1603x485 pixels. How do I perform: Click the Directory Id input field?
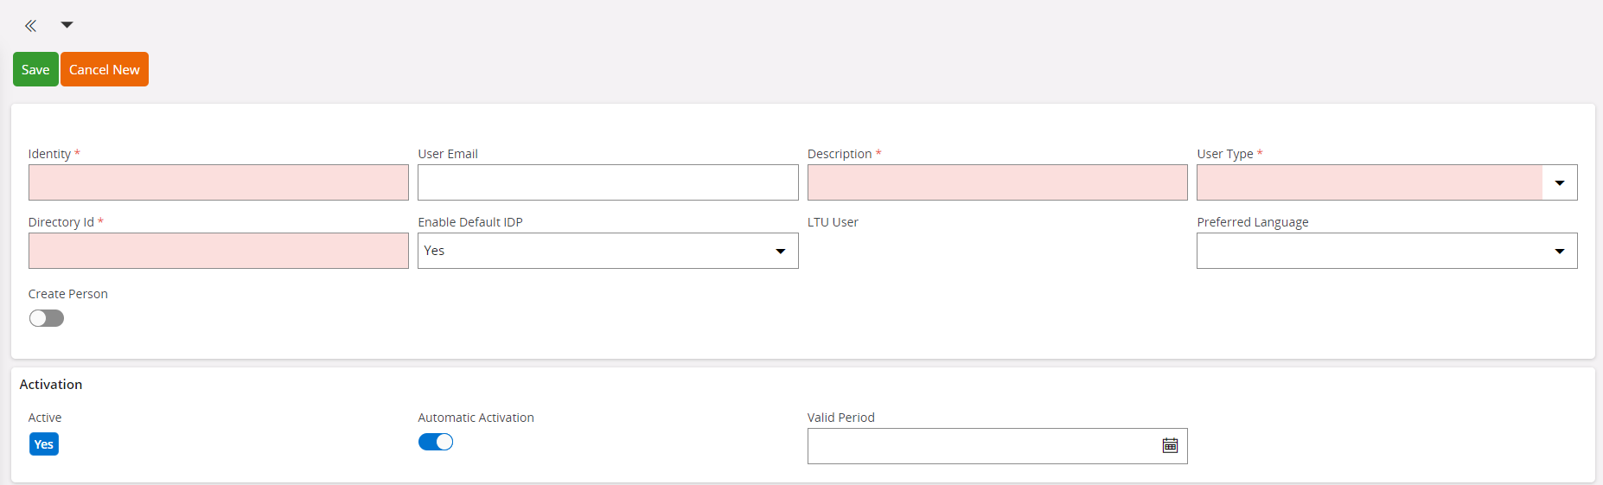(x=218, y=251)
